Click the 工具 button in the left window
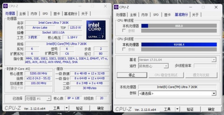The height and width of the screenshot is (115, 224). 57,108
